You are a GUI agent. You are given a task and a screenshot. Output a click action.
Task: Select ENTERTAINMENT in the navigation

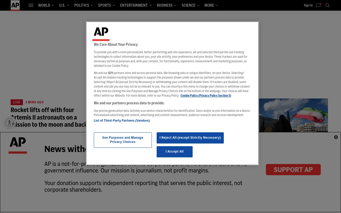pyautogui.click(x=134, y=5)
